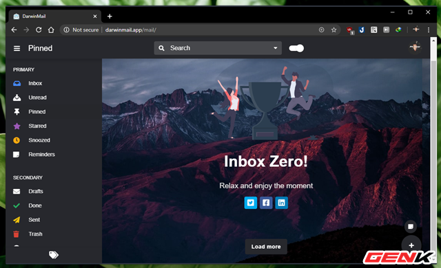Click the orange Snoozed clock icon

pos(17,140)
